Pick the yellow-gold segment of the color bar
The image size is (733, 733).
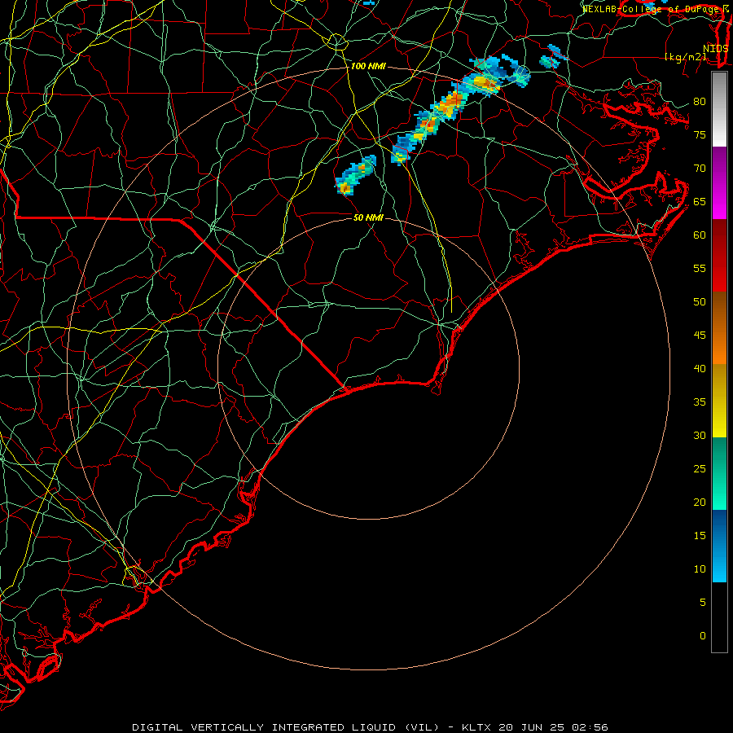point(719,401)
